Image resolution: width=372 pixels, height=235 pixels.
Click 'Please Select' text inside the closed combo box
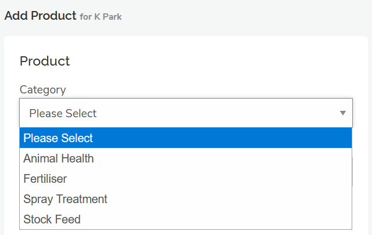click(63, 113)
